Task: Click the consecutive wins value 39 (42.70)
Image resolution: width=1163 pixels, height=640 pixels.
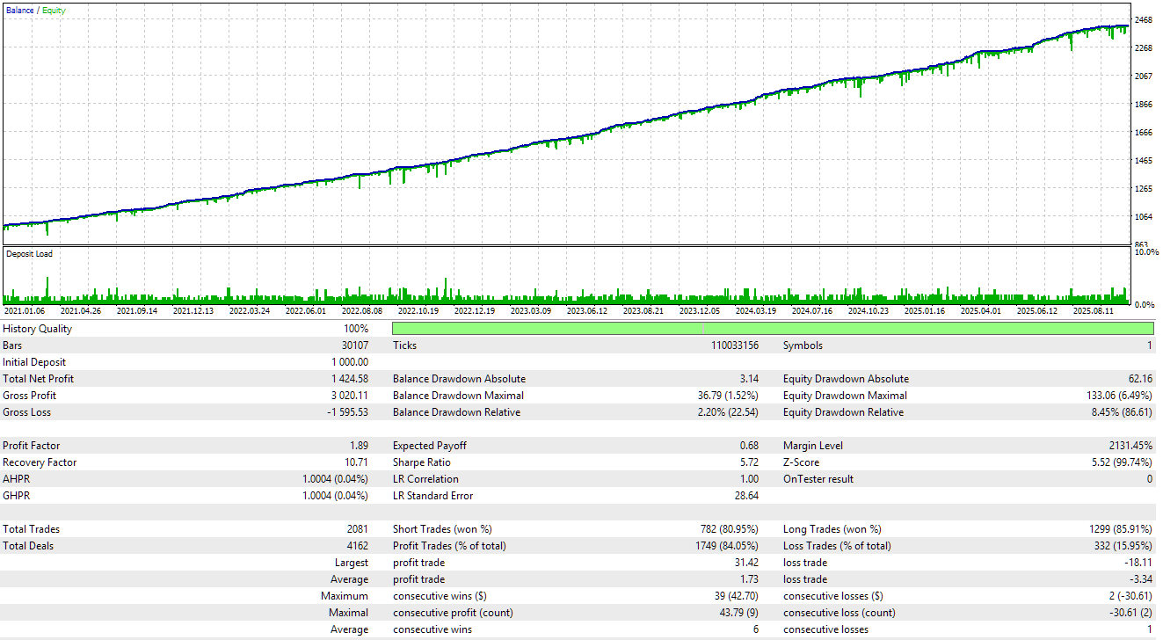Action: click(736, 596)
